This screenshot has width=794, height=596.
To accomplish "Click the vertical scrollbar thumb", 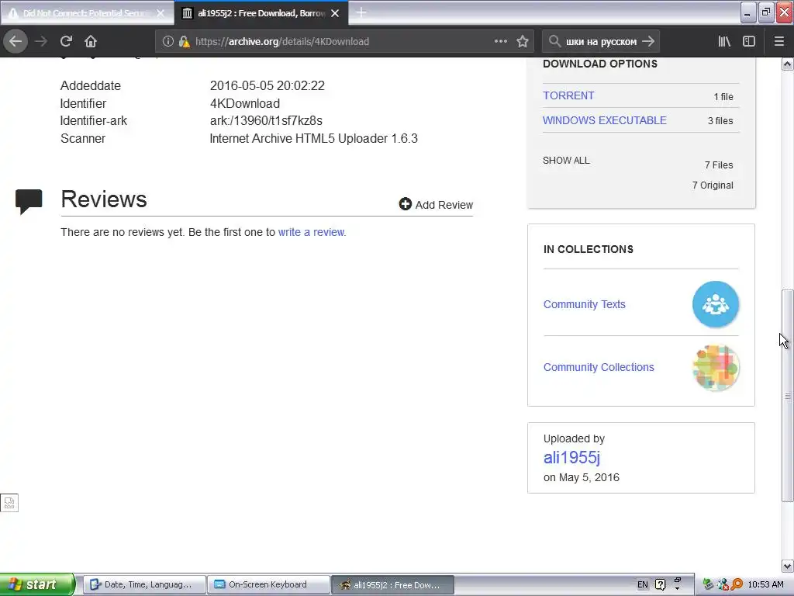I will 788,395.
